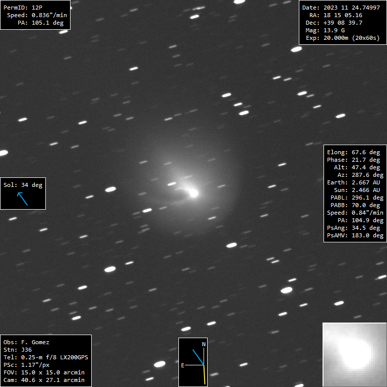Click the 'Dec: +39 08 39.7' line

pyautogui.click(x=334, y=23)
